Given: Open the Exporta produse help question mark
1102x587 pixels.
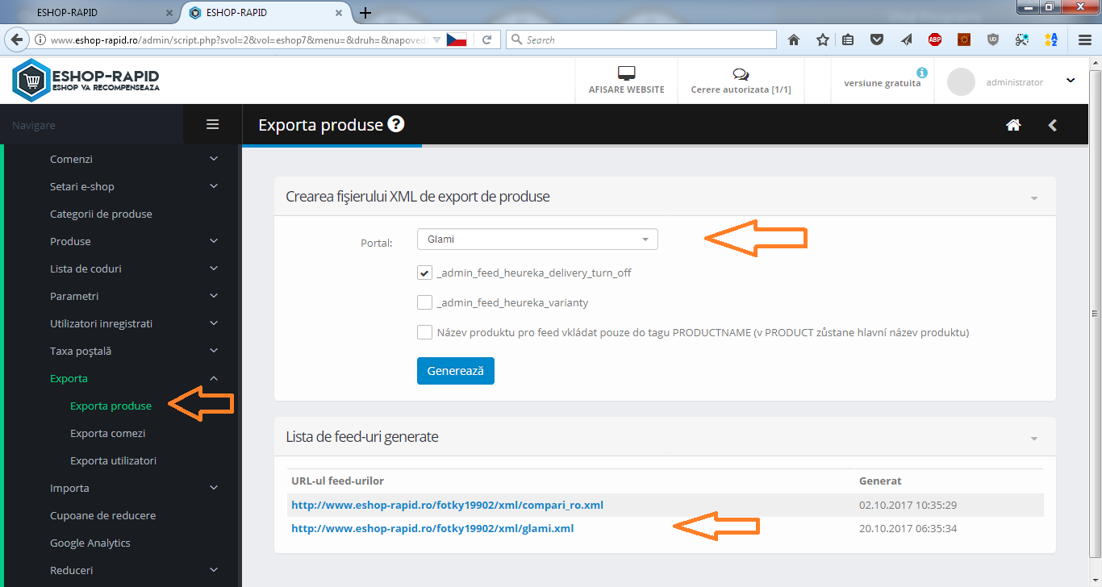Looking at the screenshot, I should point(396,124).
